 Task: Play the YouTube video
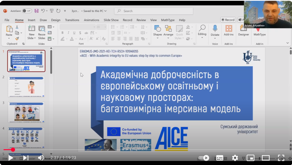pos(11,158)
